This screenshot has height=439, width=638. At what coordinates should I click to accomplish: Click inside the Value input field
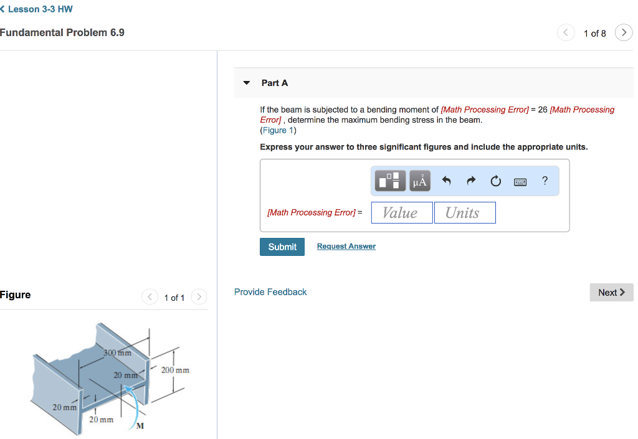click(401, 212)
